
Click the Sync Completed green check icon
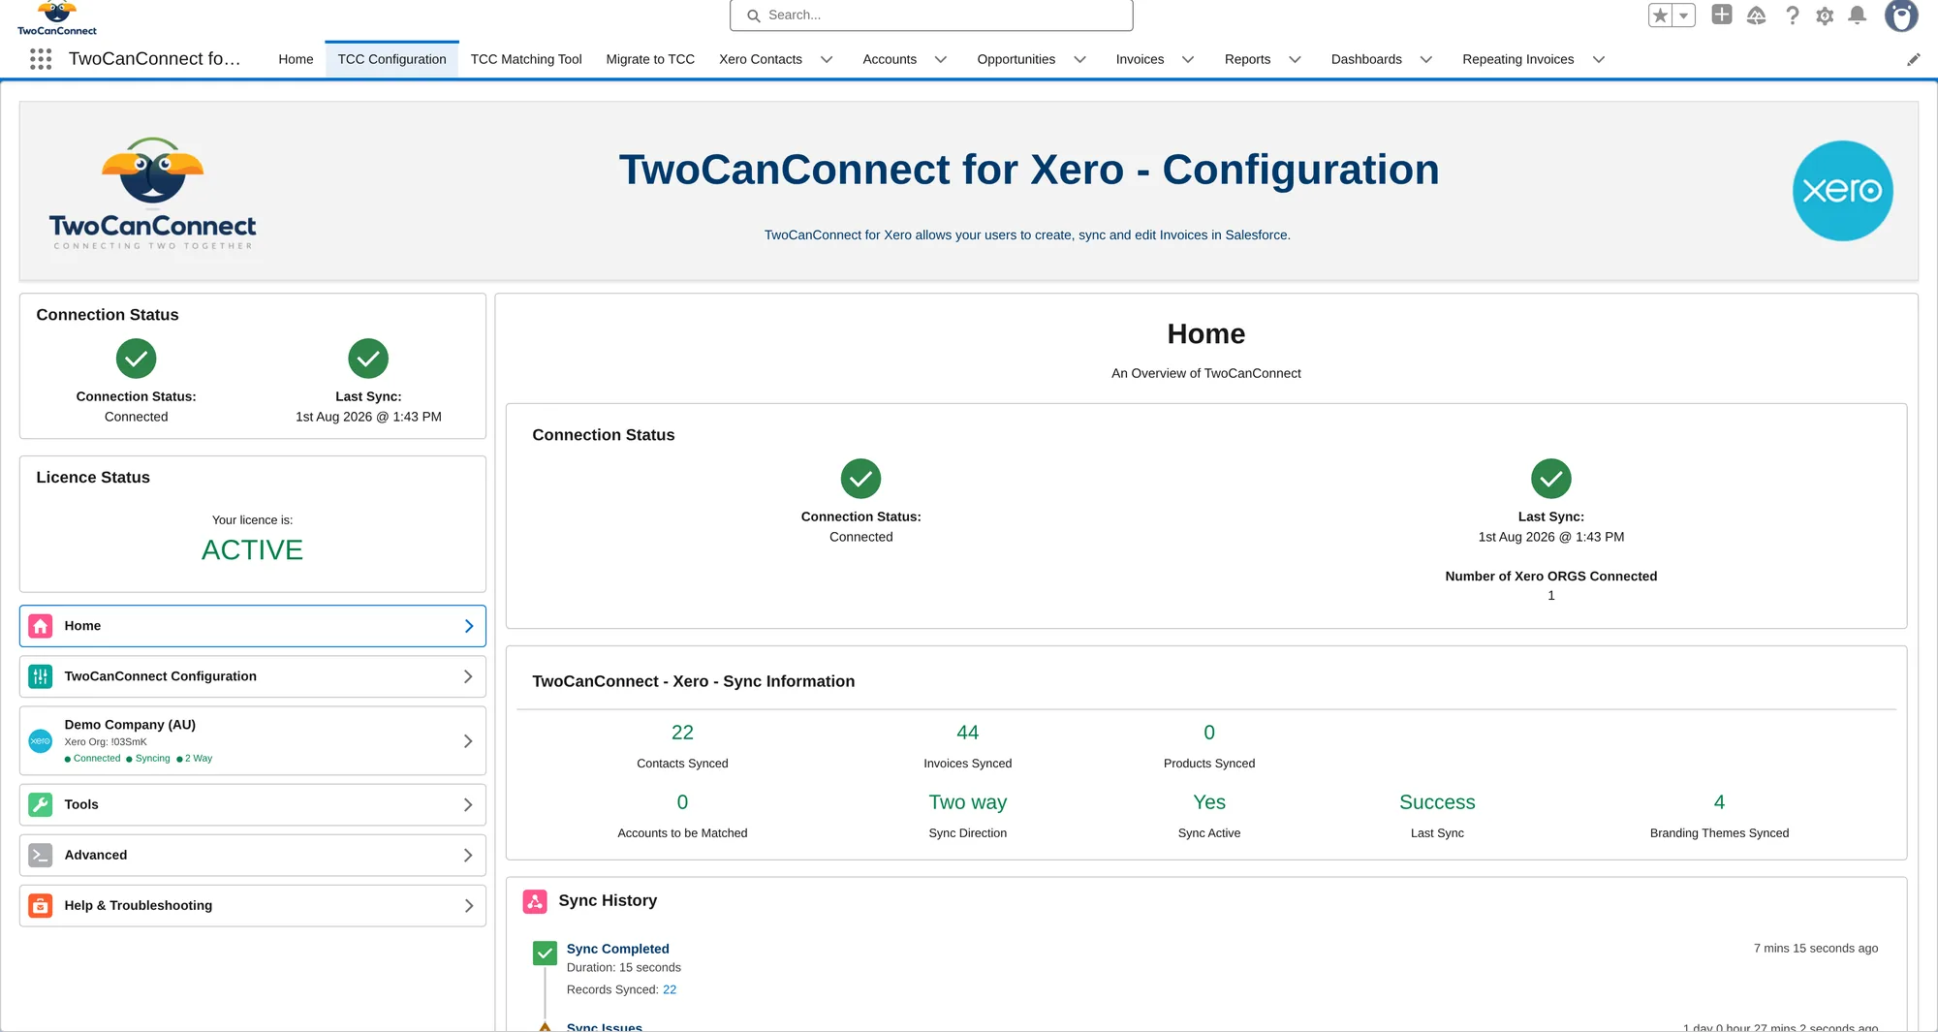tap(546, 954)
